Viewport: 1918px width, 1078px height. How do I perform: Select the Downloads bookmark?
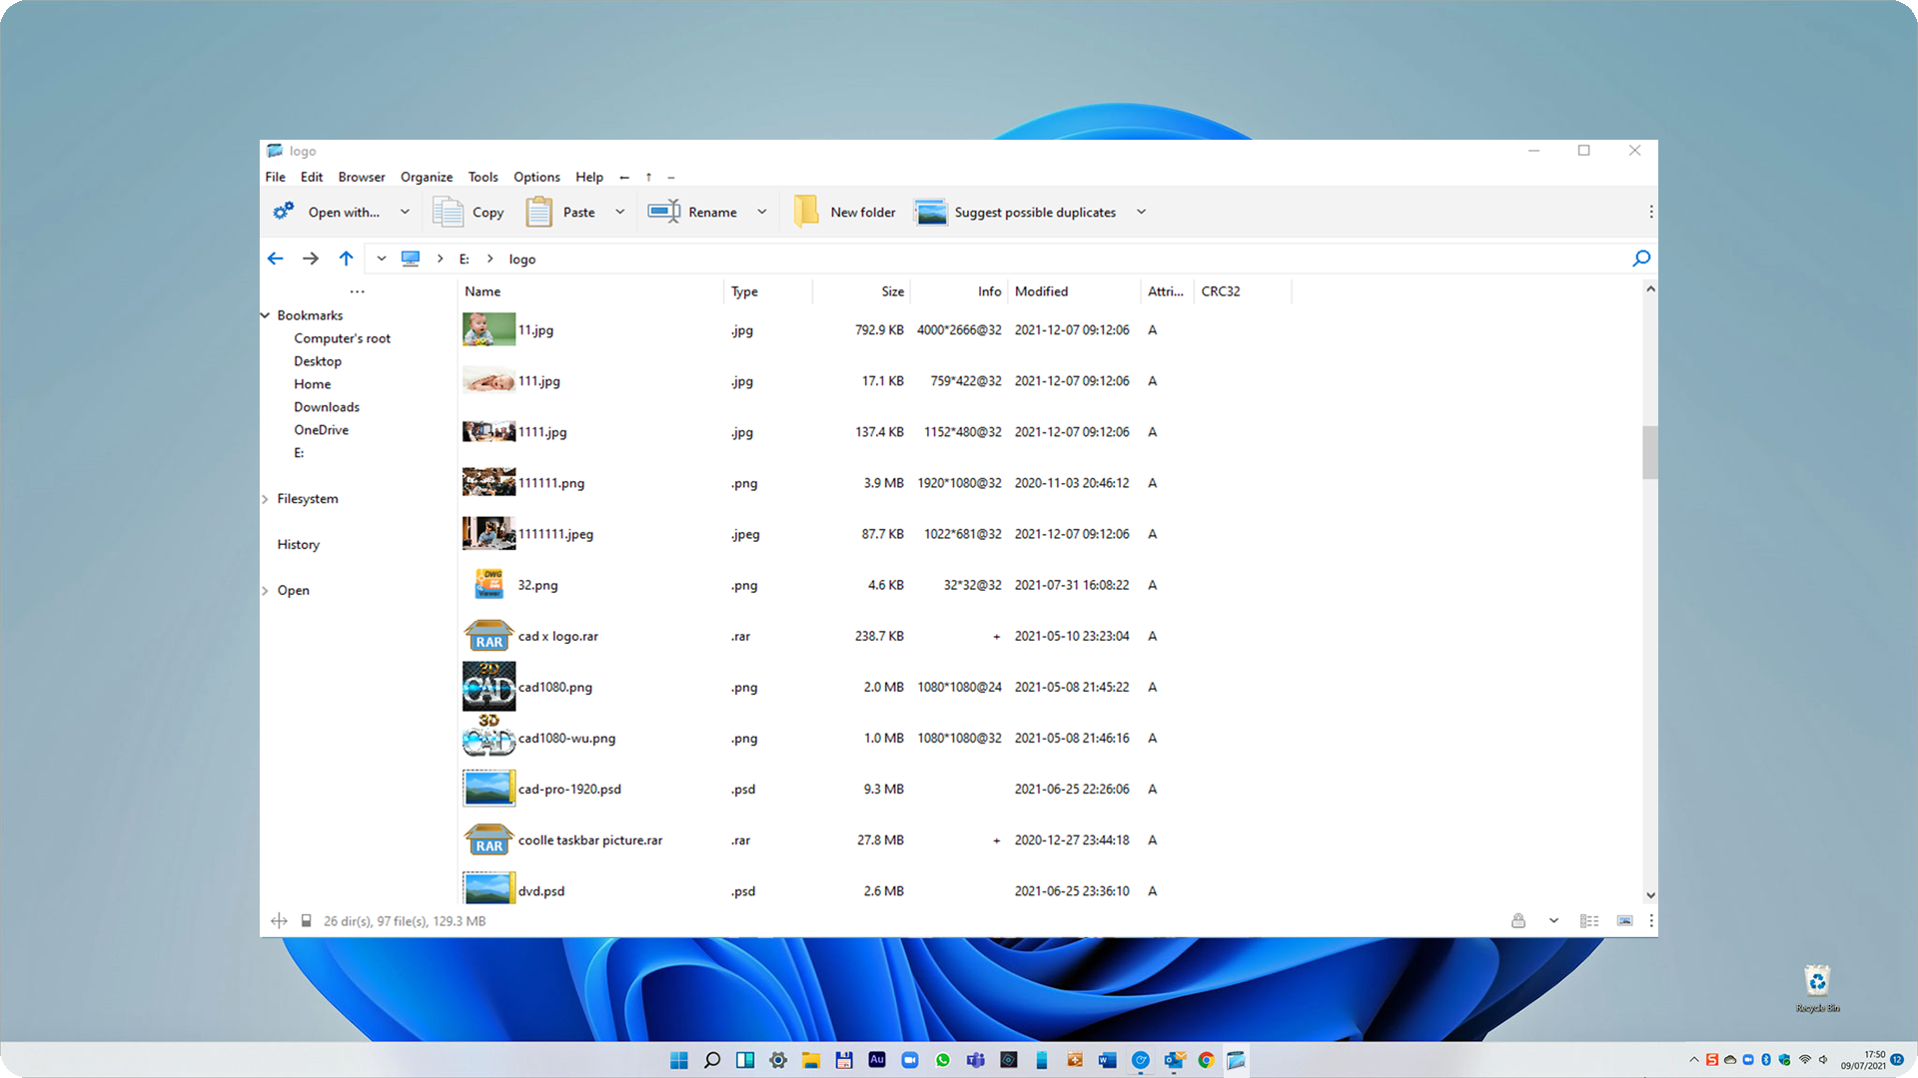327,407
